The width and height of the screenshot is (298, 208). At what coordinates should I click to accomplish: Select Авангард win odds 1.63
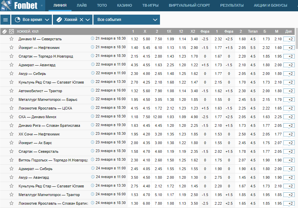[158, 65]
